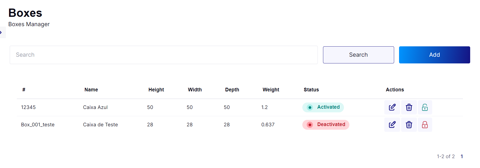Select row id Box_001_teste
The image size is (480, 168).
[38, 125]
